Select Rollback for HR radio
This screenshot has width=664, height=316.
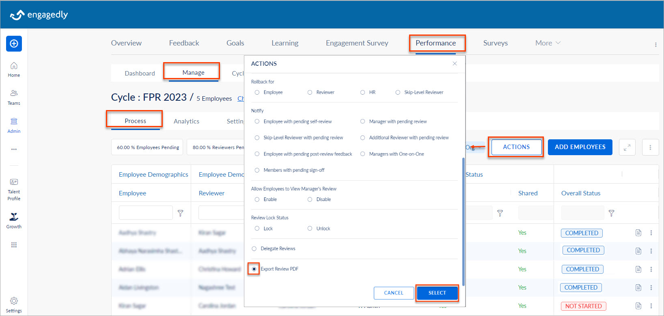(362, 92)
